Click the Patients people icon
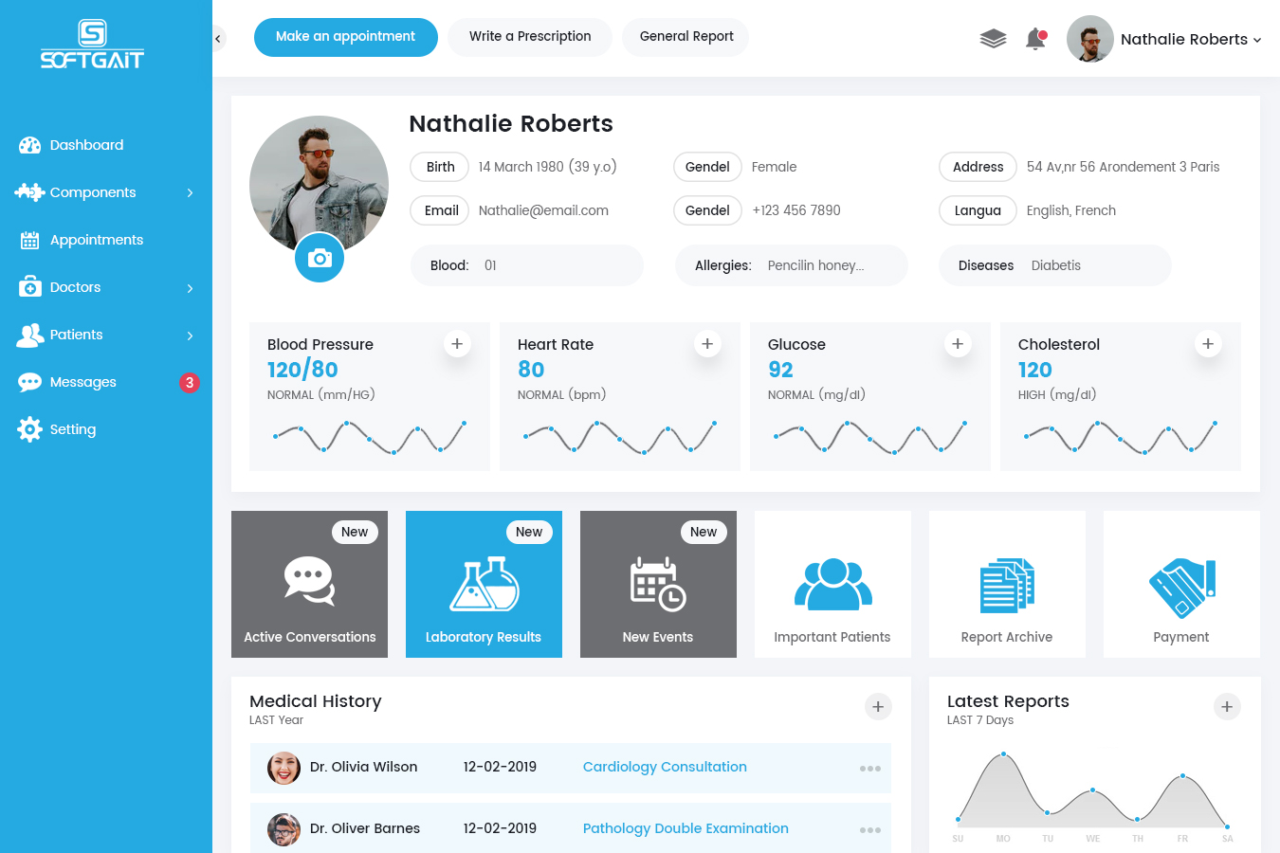 (x=30, y=335)
